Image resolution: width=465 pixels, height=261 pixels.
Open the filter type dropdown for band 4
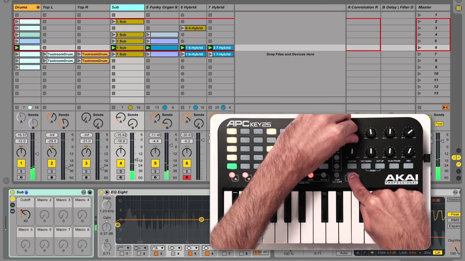coord(175,248)
